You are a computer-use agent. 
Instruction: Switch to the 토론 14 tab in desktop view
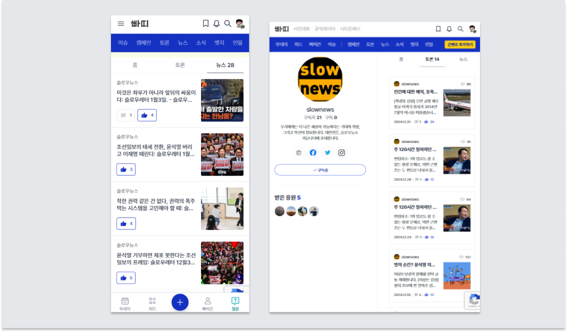(x=432, y=59)
